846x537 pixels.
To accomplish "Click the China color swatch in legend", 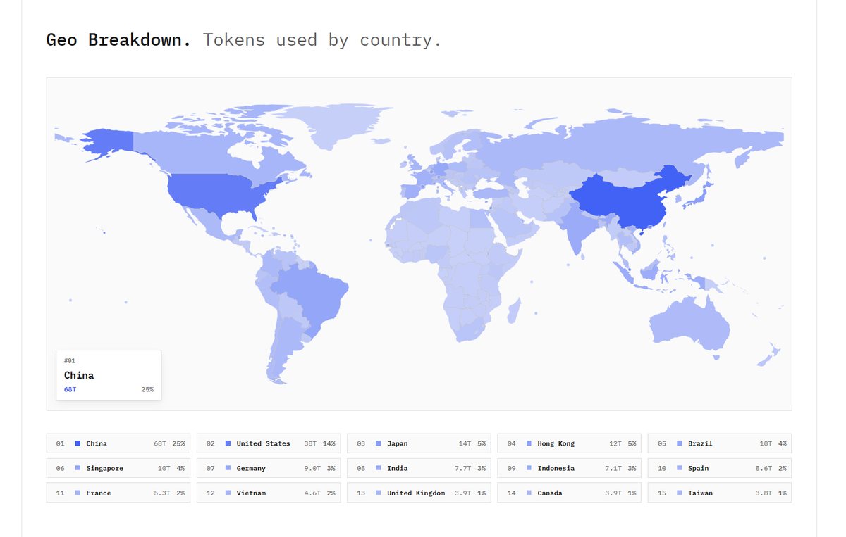I will pos(78,443).
